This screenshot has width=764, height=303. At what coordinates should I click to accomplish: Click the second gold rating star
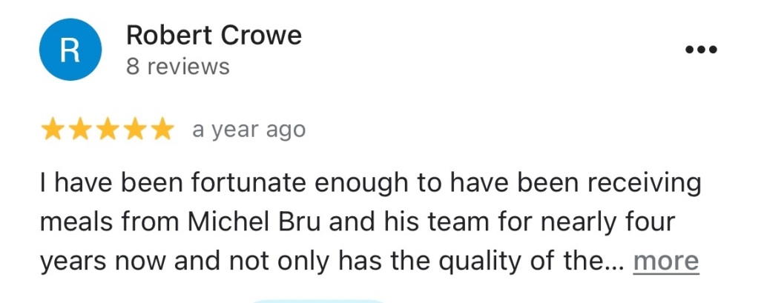point(80,130)
